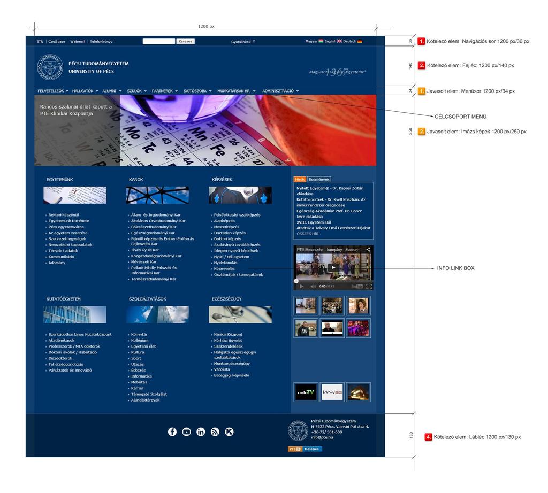Click the university seal in the footer
The height and width of the screenshot is (493, 548).
coord(298,430)
